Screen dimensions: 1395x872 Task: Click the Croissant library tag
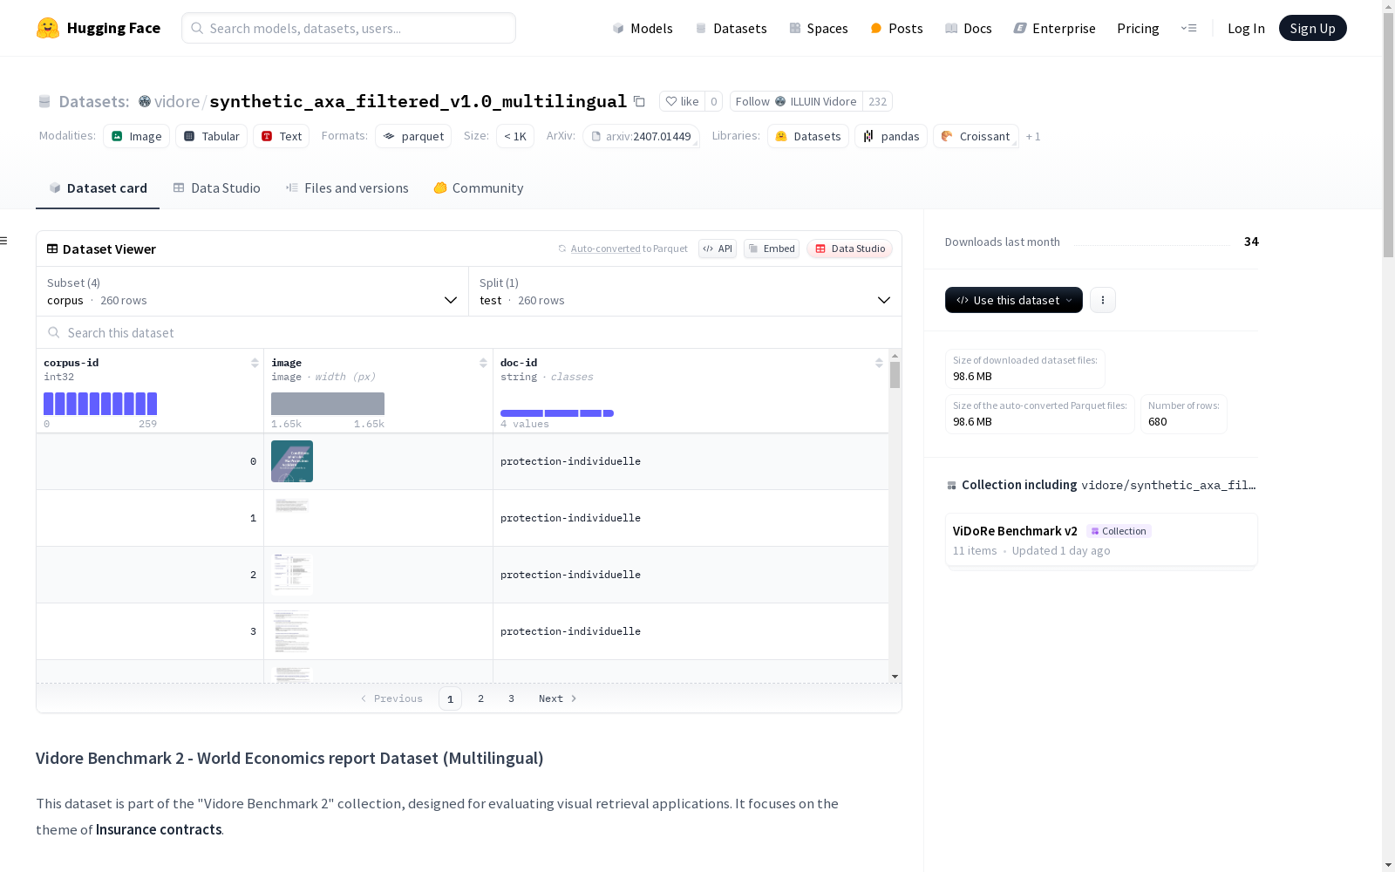tap(976, 136)
